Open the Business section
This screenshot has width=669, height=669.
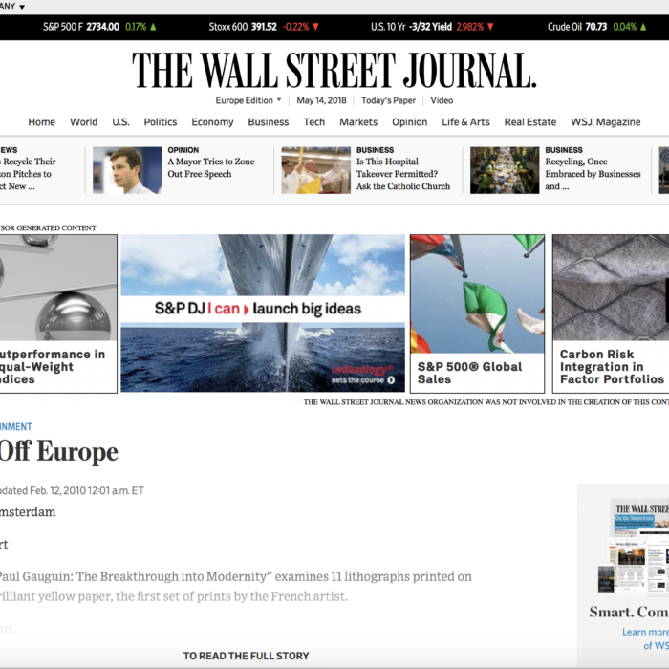pos(269,122)
